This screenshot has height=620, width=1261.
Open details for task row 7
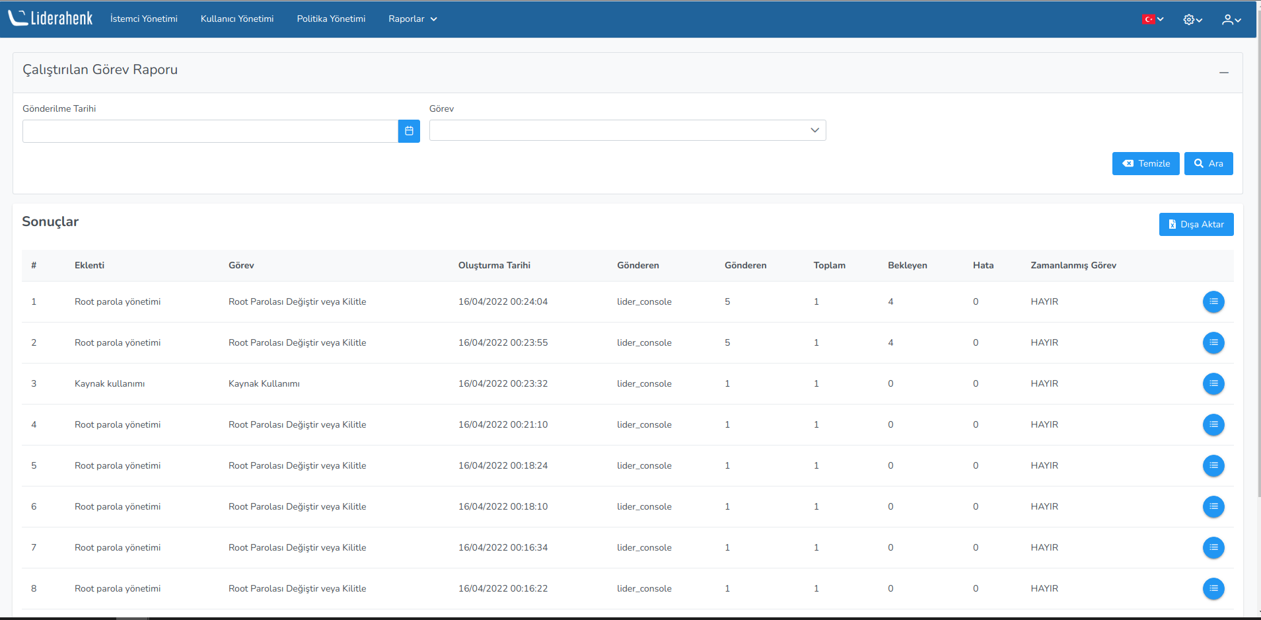[x=1213, y=548]
